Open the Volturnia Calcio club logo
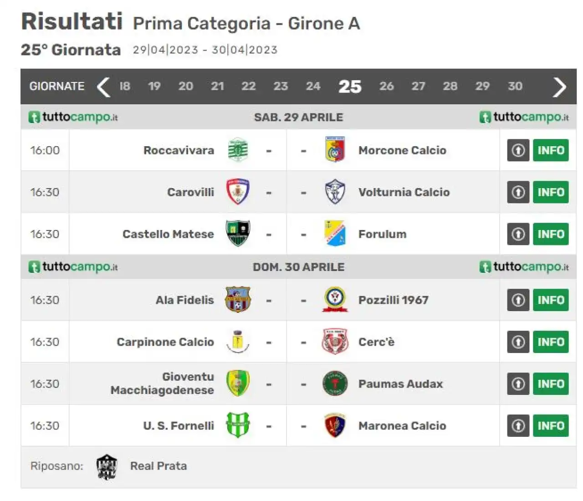The image size is (583, 501). tap(335, 192)
